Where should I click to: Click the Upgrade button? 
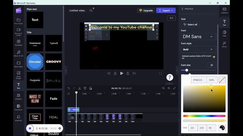click(146, 11)
